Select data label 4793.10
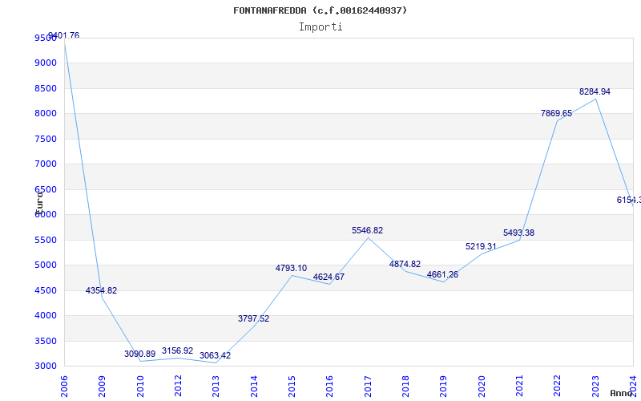 coord(291,268)
